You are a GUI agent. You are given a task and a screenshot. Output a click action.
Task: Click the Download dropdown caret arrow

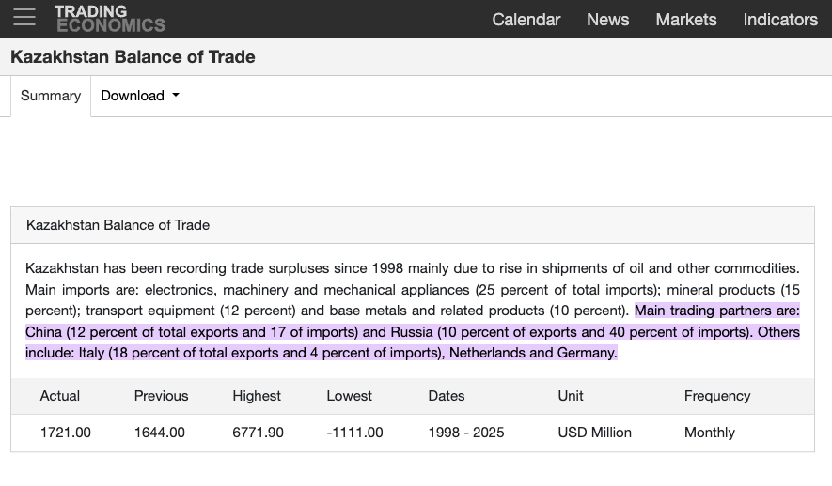(x=176, y=96)
